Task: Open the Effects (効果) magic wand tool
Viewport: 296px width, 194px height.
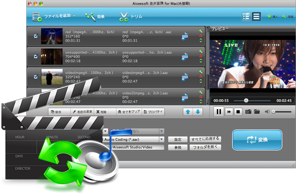Action: pos(90,17)
